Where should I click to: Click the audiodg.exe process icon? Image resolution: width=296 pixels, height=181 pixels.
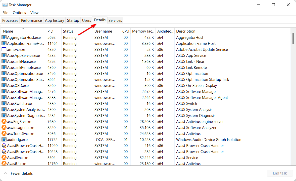tap(4, 140)
